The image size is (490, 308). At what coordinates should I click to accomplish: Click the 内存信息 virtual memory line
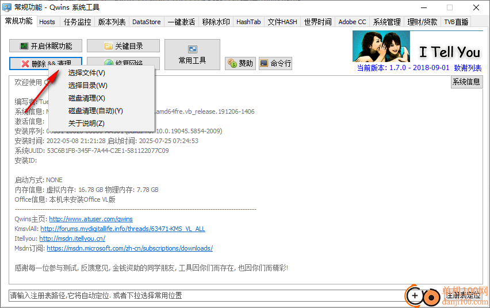[x=86, y=190]
